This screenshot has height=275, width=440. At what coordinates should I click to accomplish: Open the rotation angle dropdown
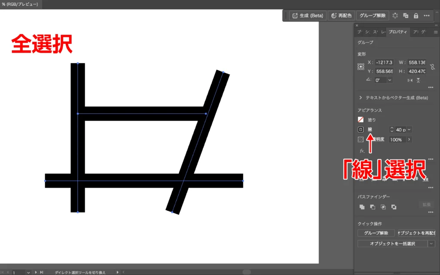390,80
